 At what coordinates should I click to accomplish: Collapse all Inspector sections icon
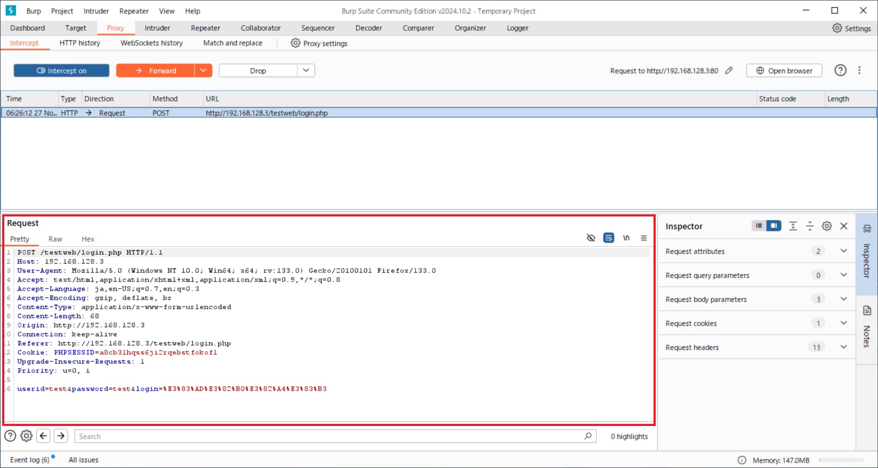810,226
